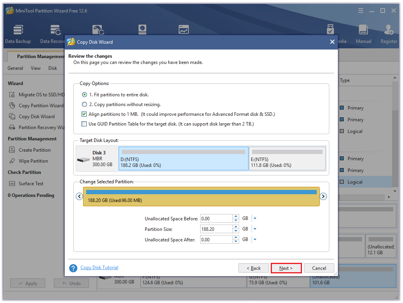Click 0 Operations Pending label
Screen dimensions: 403x303
(31, 195)
